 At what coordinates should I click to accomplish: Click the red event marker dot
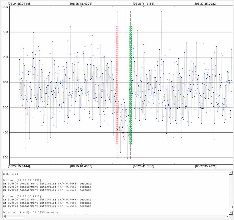[123, 133]
